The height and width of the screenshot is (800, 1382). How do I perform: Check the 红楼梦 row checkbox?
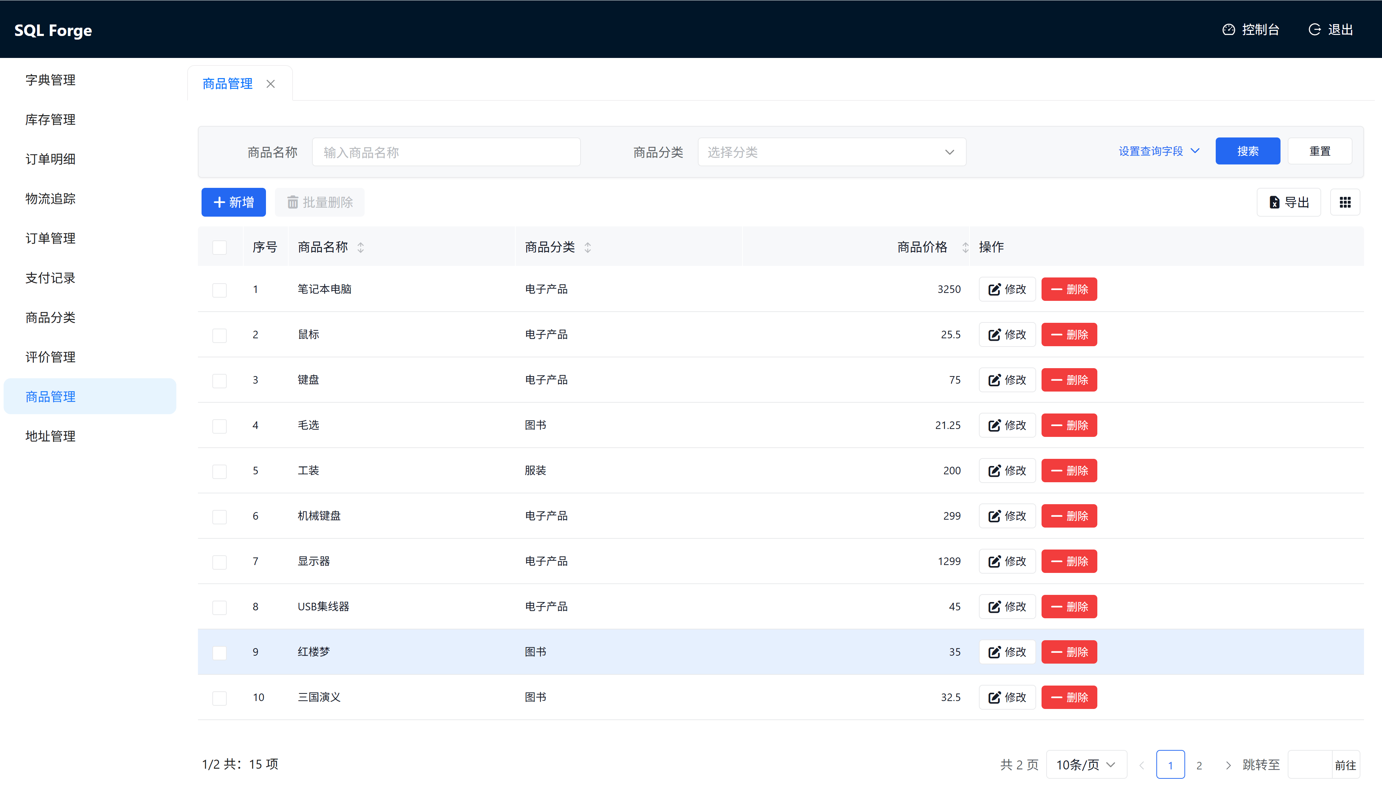[x=220, y=652]
